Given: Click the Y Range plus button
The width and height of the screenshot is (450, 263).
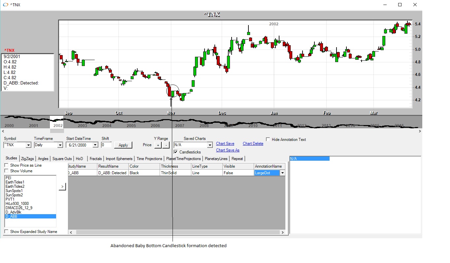Looking at the screenshot, I should pyautogui.click(x=158, y=145).
